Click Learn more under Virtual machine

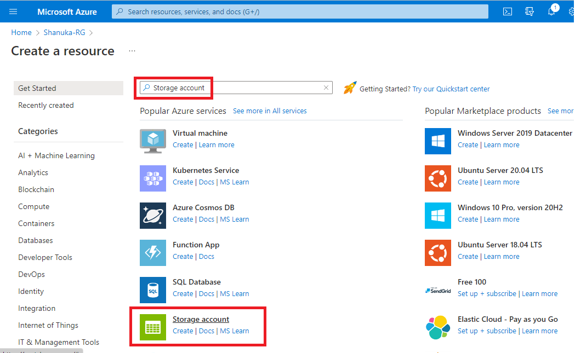[x=217, y=145]
